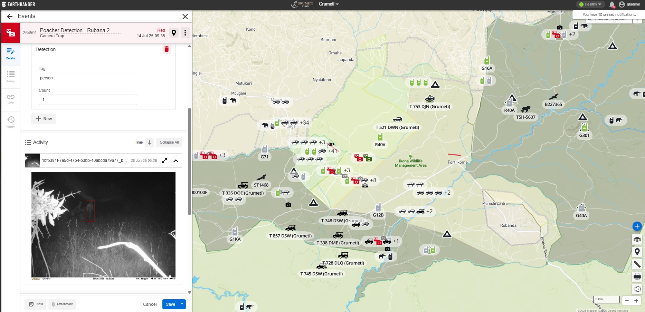Close the Events panel

(x=185, y=16)
